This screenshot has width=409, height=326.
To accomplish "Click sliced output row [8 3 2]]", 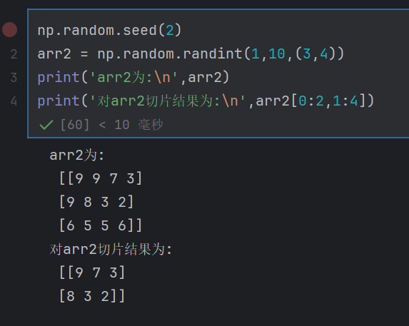I will click(92, 296).
